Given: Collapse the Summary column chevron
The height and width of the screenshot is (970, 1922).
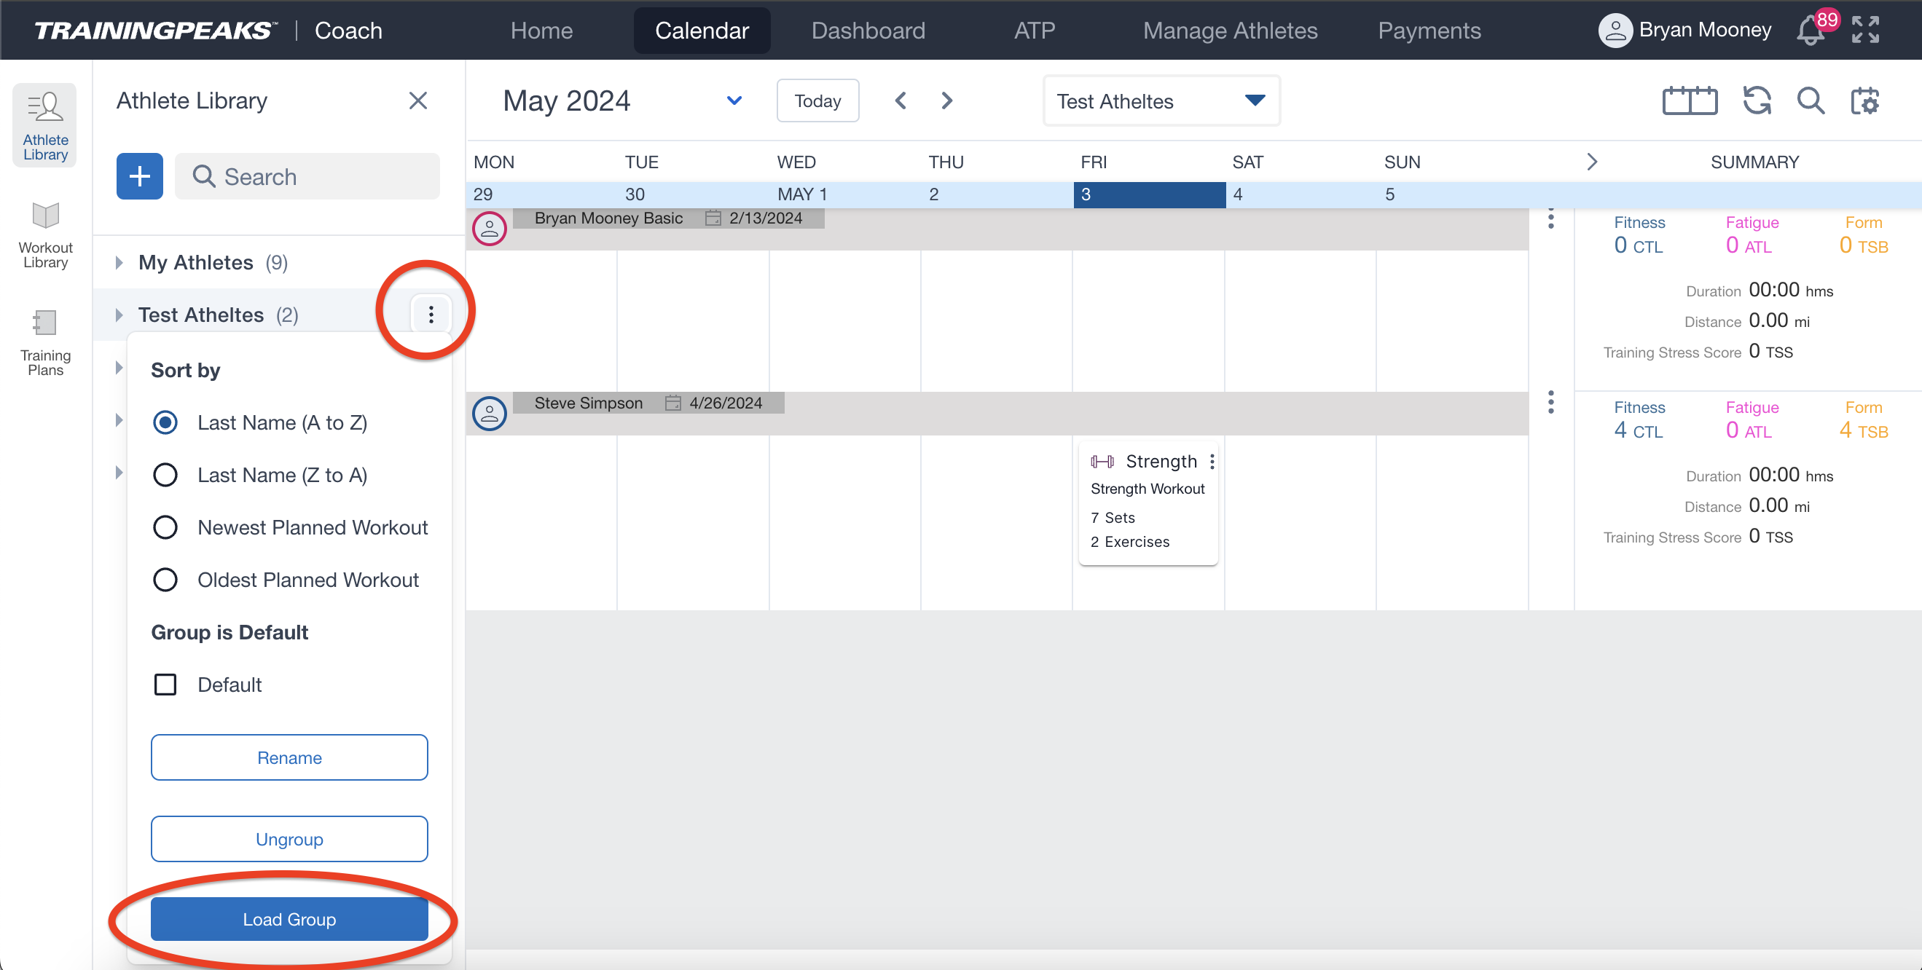Looking at the screenshot, I should click(x=1590, y=162).
